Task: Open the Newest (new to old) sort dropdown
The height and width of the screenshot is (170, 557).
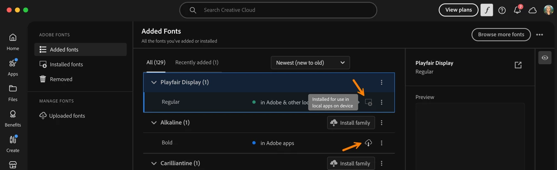Action: [310, 63]
